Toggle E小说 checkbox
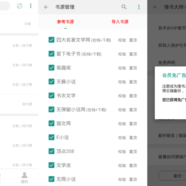186x186 pixels. tap(51, 137)
